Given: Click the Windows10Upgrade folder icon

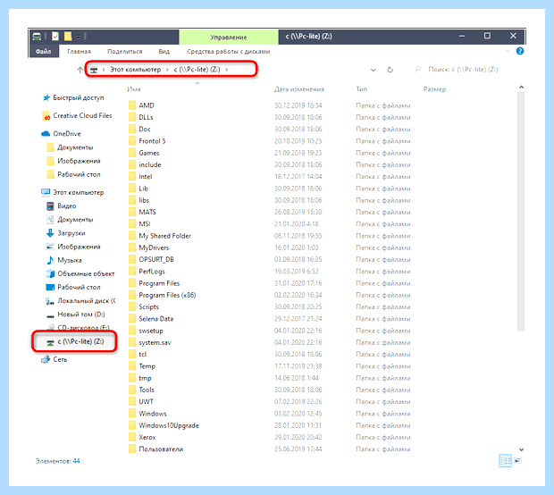Looking at the screenshot, I should point(132,425).
